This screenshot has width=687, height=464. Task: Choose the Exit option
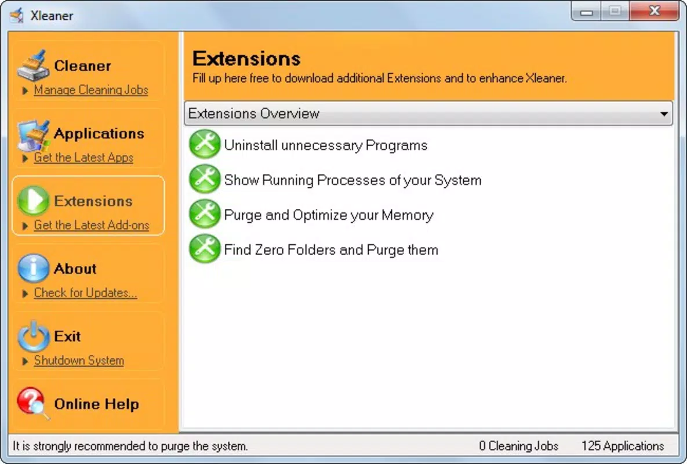click(x=67, y=336)
